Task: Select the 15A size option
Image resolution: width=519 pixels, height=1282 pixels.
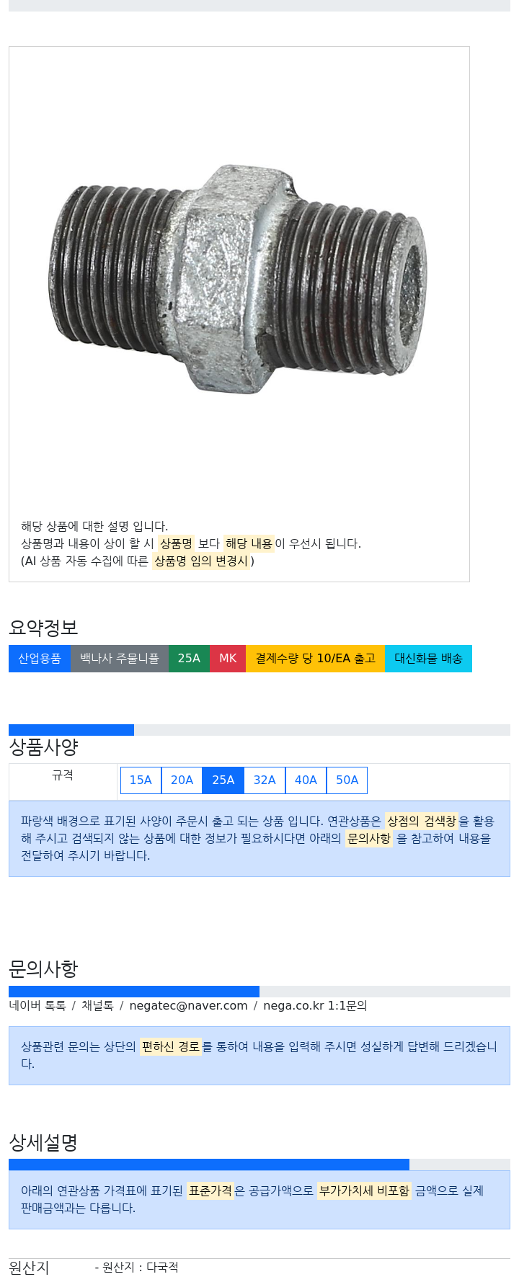Action: 141,780
